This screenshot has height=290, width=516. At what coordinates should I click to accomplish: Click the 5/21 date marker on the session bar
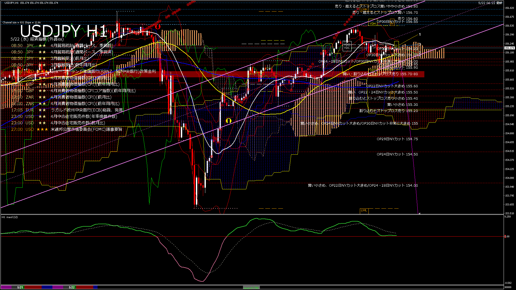20,287
